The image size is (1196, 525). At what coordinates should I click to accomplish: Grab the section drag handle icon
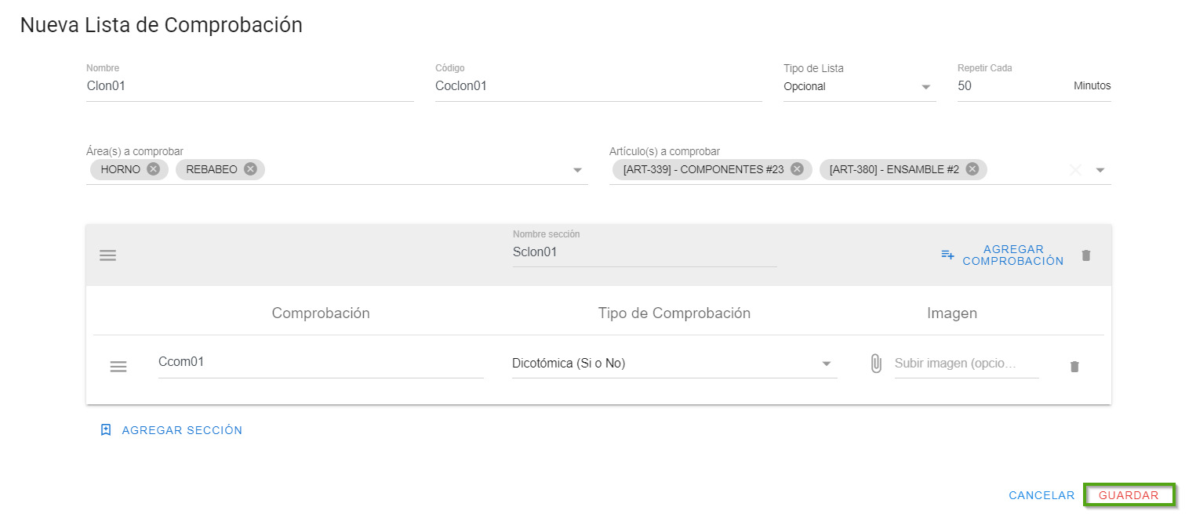coord(108,255)
